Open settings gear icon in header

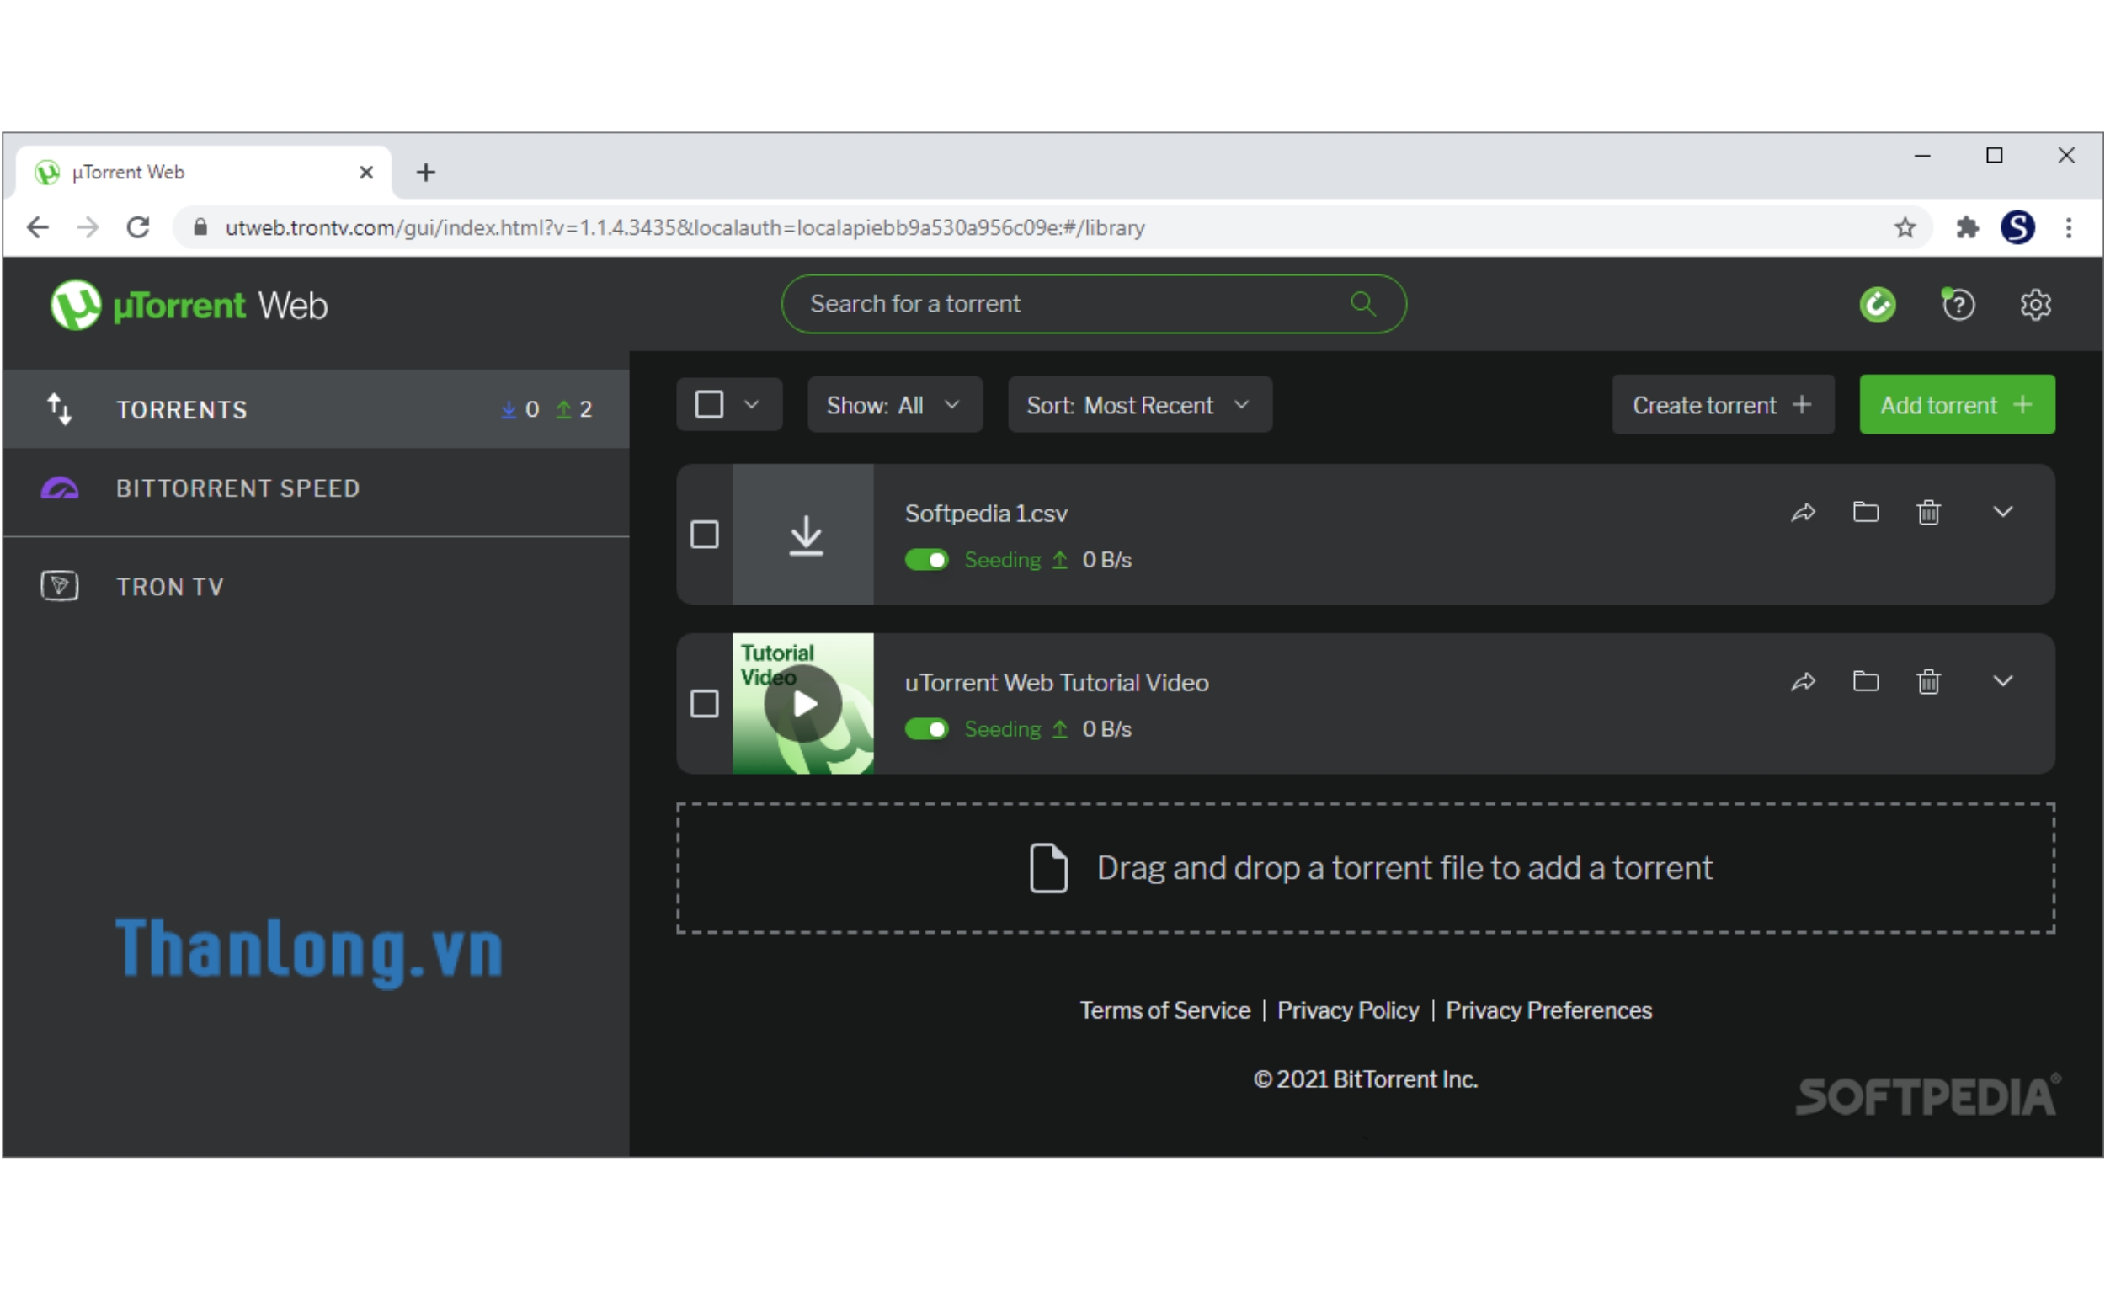pyautogui.click(x=2034, y=305)
